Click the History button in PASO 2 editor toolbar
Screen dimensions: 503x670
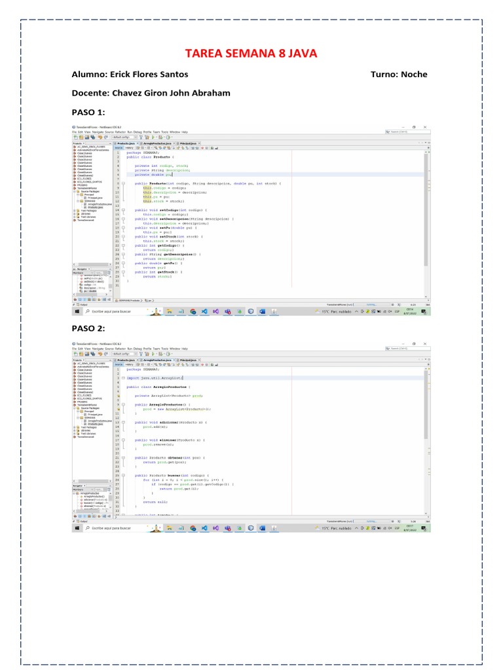point(129,364)
